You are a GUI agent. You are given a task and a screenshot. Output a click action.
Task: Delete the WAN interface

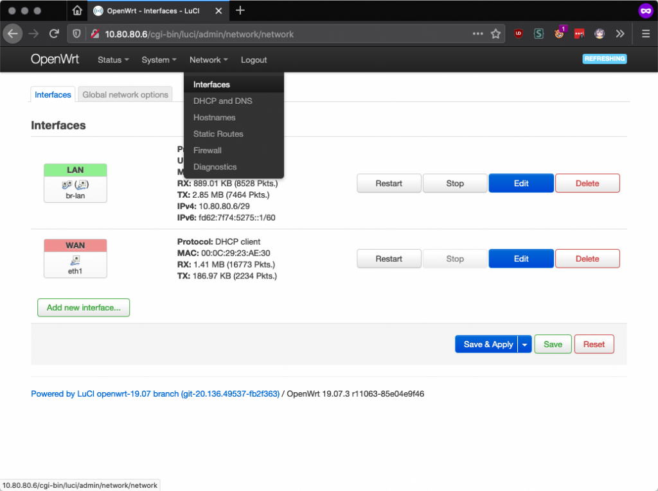click(x=587, y=259)
